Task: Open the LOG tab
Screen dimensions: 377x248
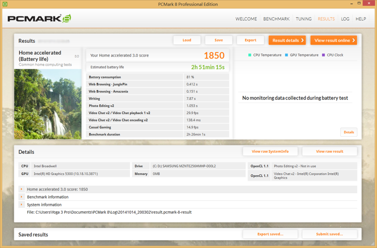Action: click(345, 19)
